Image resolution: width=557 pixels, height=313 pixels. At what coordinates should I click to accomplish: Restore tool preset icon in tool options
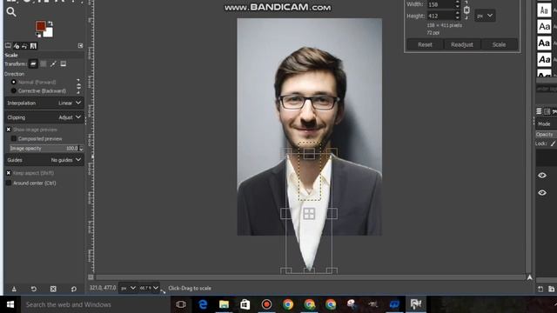(34, 289)
